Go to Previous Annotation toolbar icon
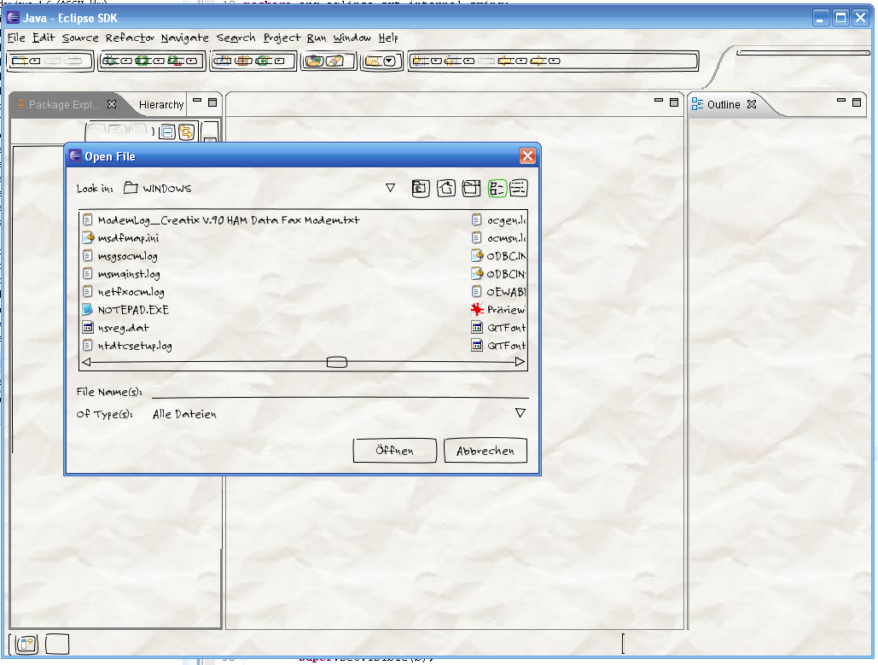This screenshot has height=665, width=878. [x=453, y=61]
